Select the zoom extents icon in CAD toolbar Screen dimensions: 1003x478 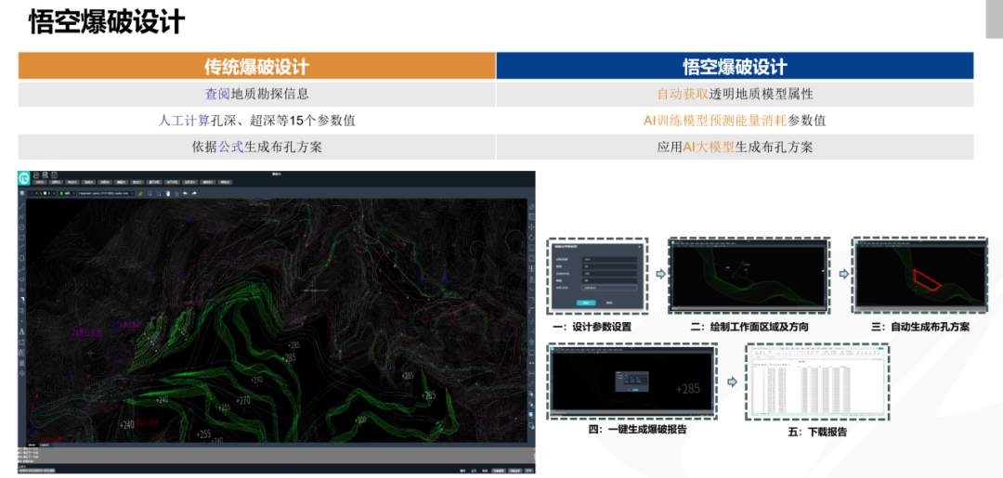point(158,193)
